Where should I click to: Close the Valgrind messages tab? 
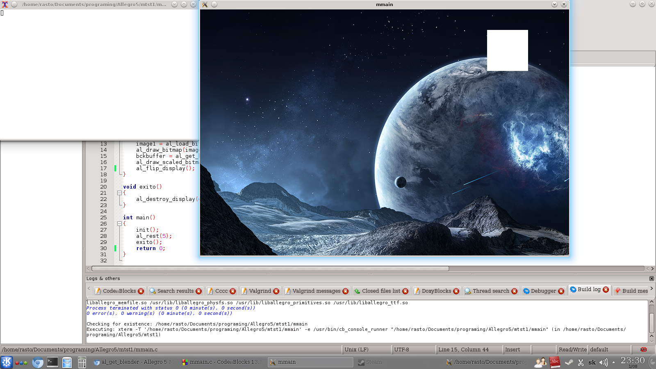[x=346, y=291]
